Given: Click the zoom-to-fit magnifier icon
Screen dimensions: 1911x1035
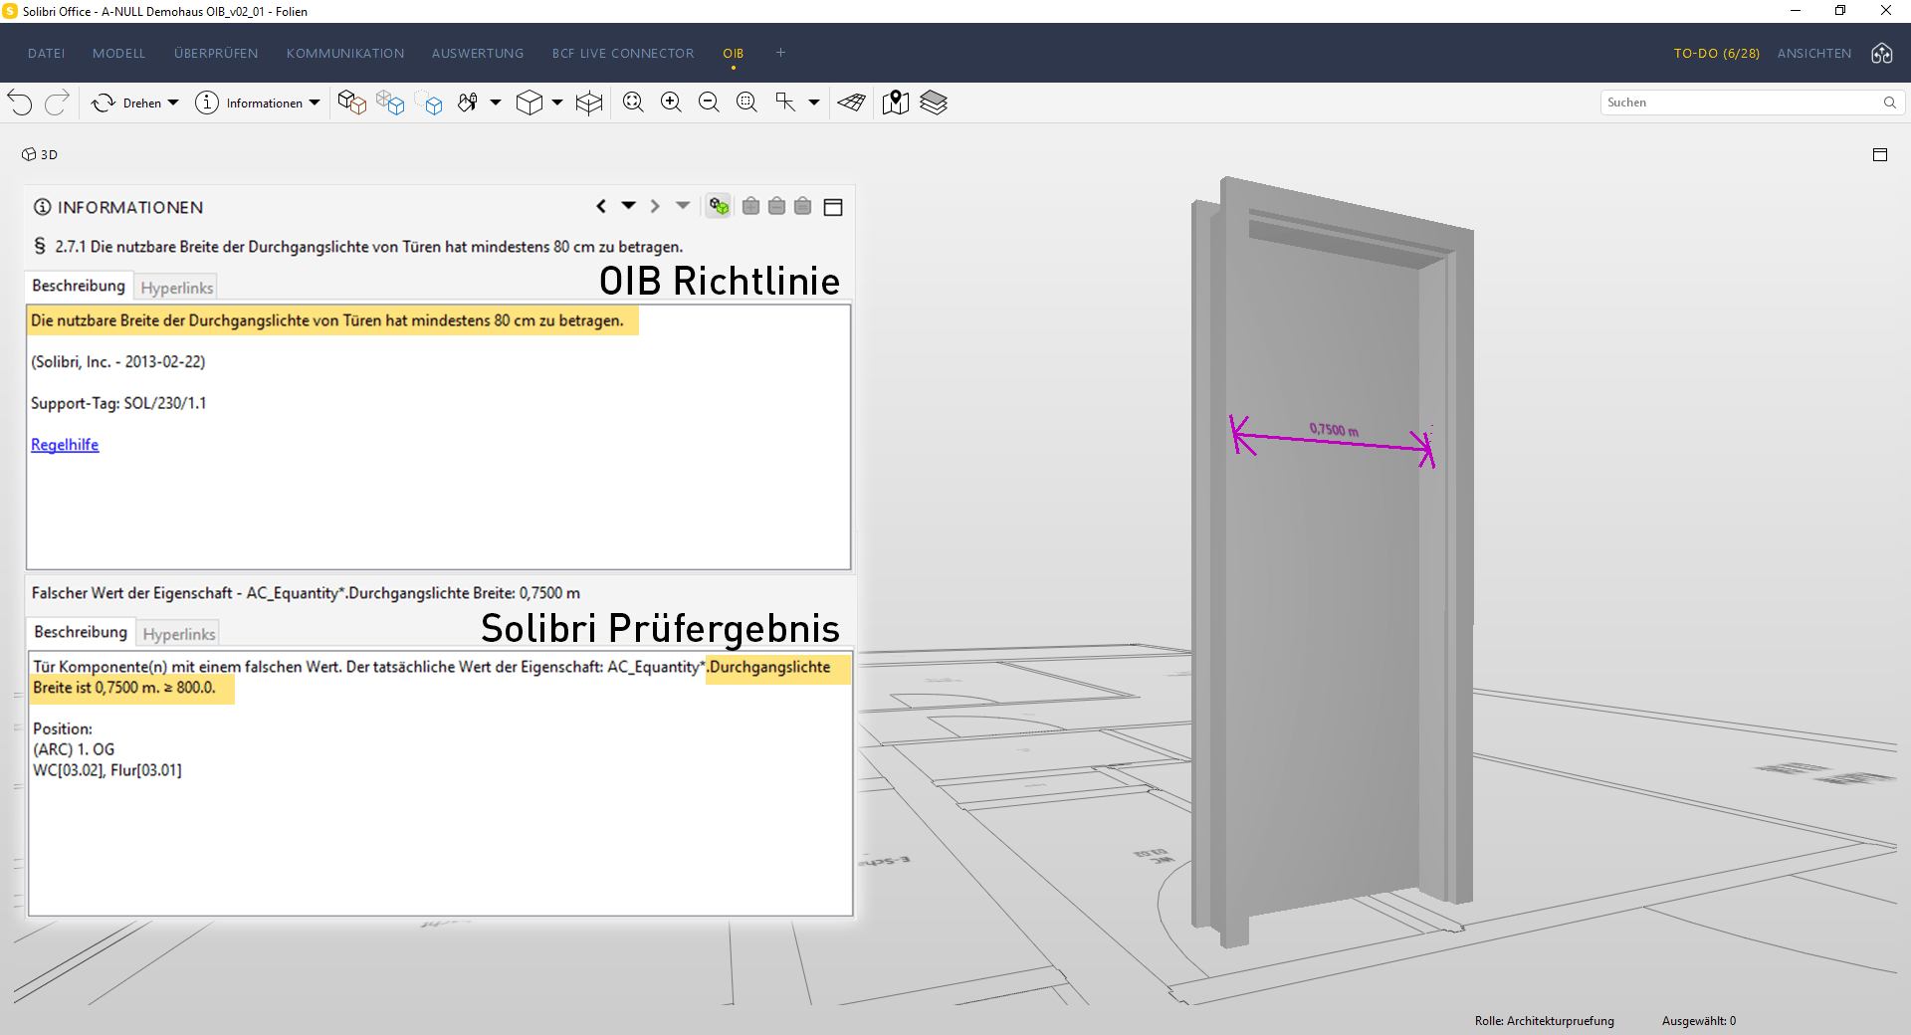Looking at the screenshot, I should click(x=633, y=103).
